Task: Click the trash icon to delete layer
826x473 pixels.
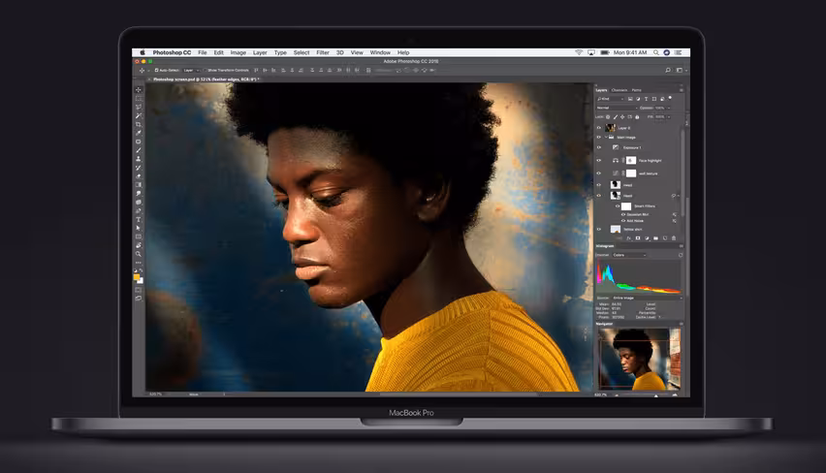Action: pos(674,238)
